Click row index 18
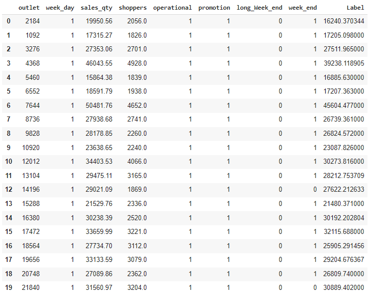370x296 pixels. [x=9, y=274]
